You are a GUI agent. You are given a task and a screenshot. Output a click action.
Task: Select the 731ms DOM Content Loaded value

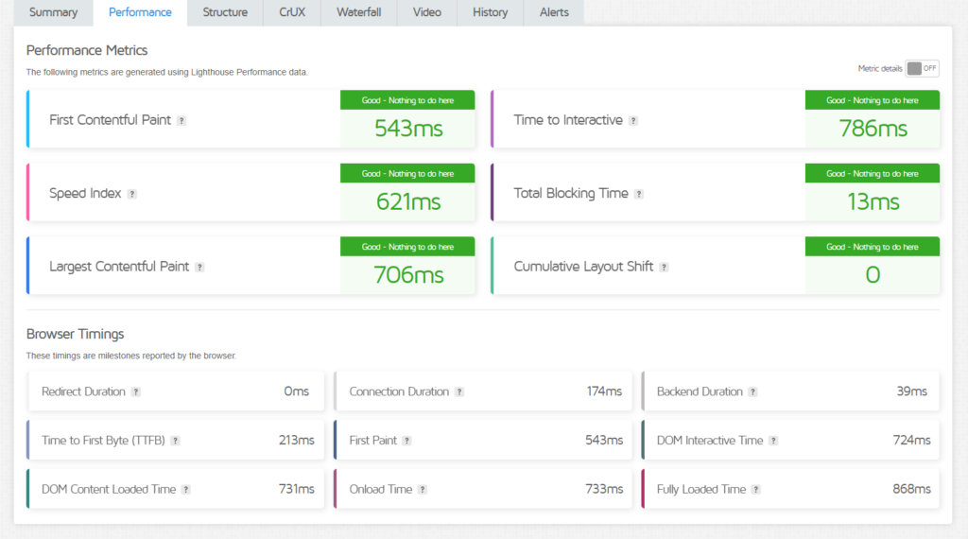(296, 489)
